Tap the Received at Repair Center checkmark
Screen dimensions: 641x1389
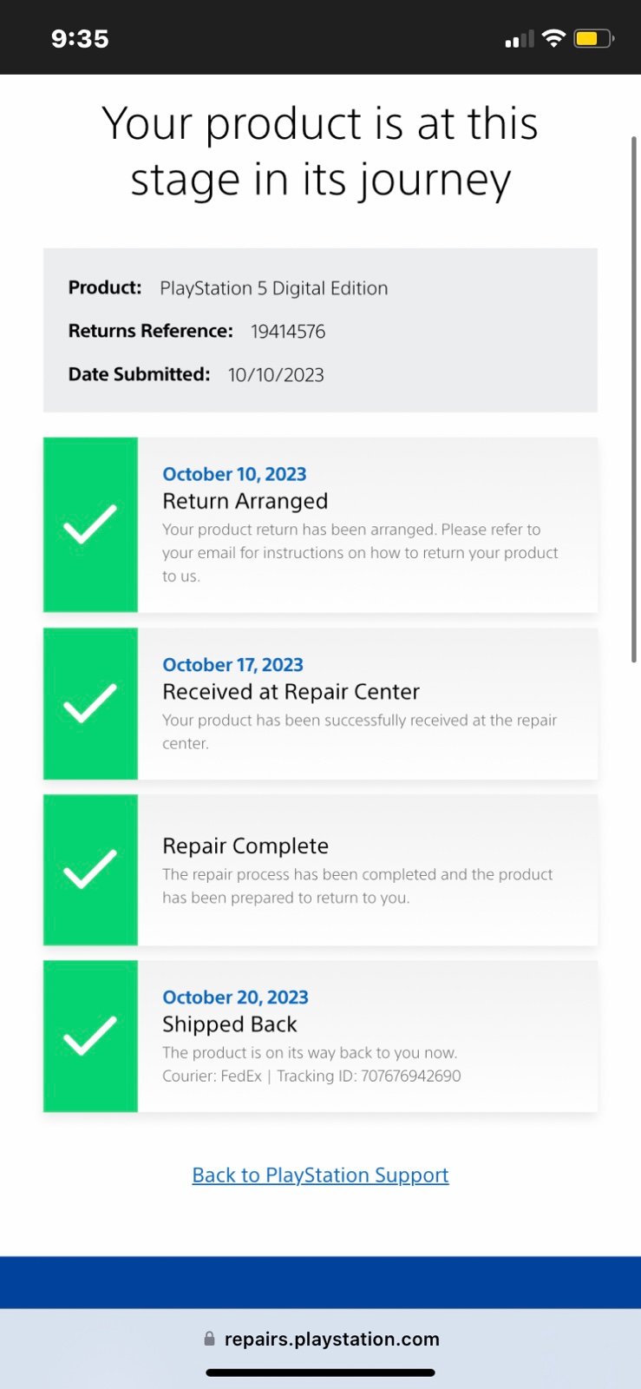(90, 703)
